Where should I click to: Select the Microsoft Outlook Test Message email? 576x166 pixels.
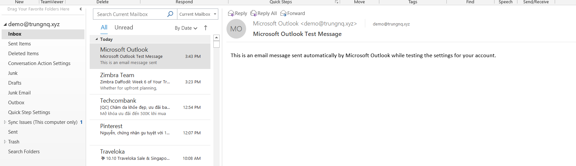point(150,56)
